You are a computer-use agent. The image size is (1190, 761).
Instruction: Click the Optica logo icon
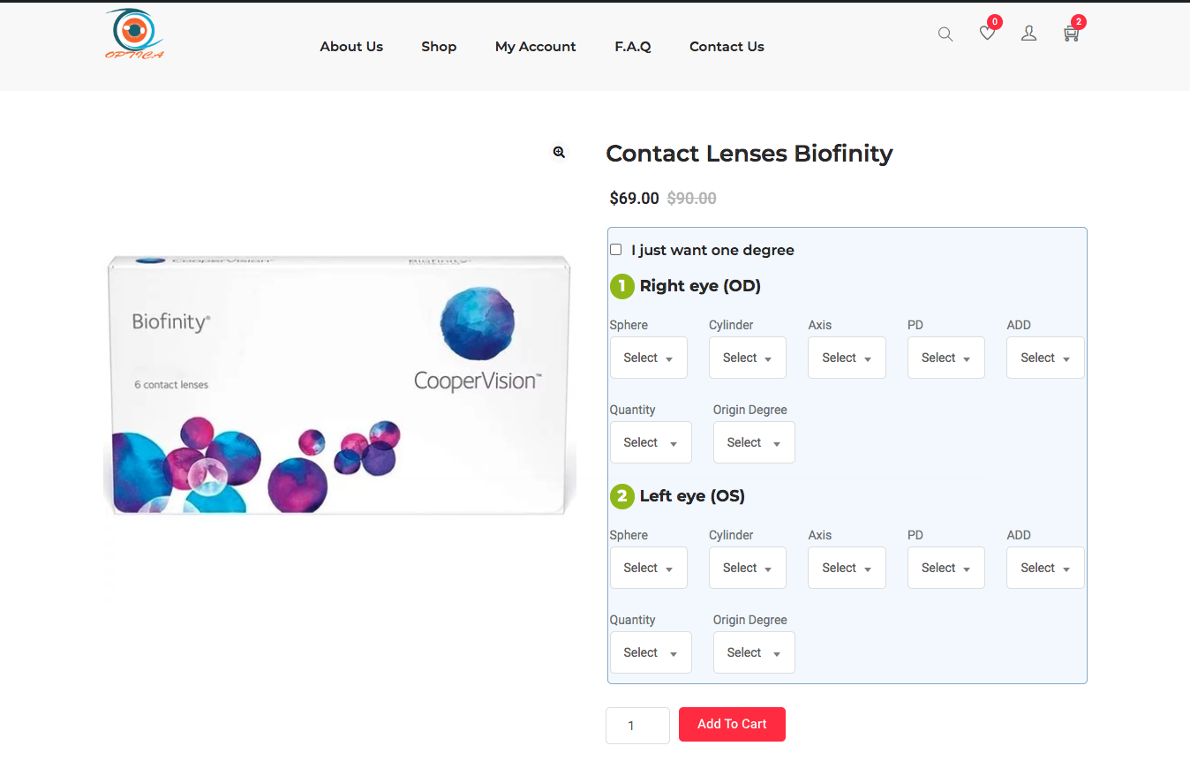coord(134,34)
